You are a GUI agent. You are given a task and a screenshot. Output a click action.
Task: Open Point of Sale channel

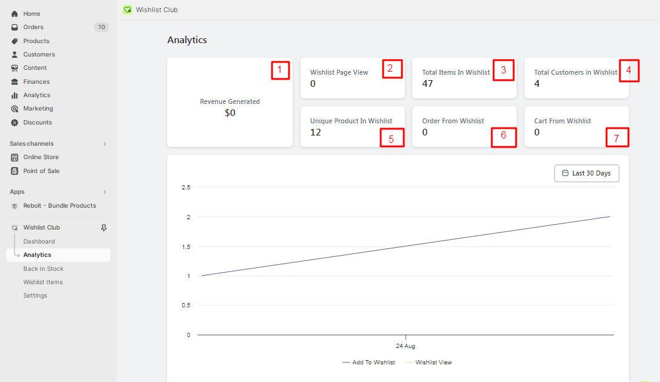[41, 171]
